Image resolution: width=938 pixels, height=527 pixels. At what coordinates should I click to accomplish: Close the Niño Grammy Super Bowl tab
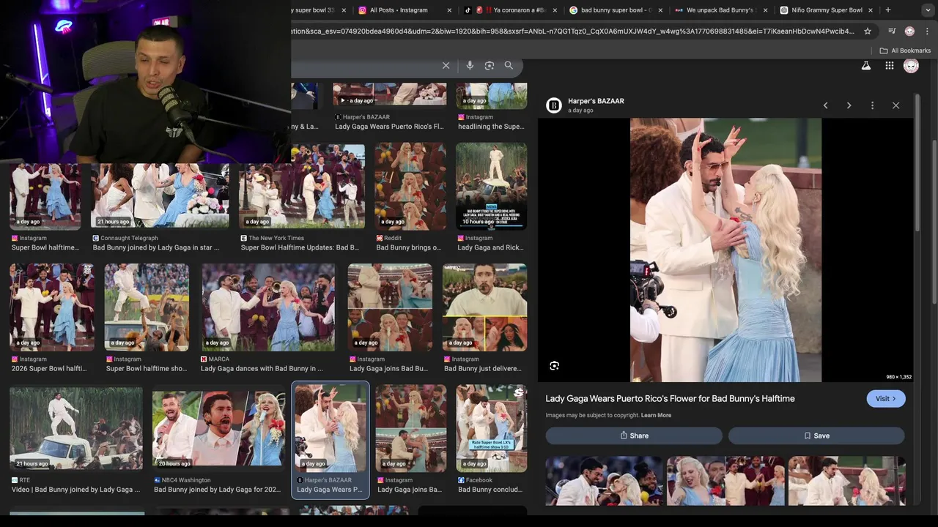click(871, 10)
